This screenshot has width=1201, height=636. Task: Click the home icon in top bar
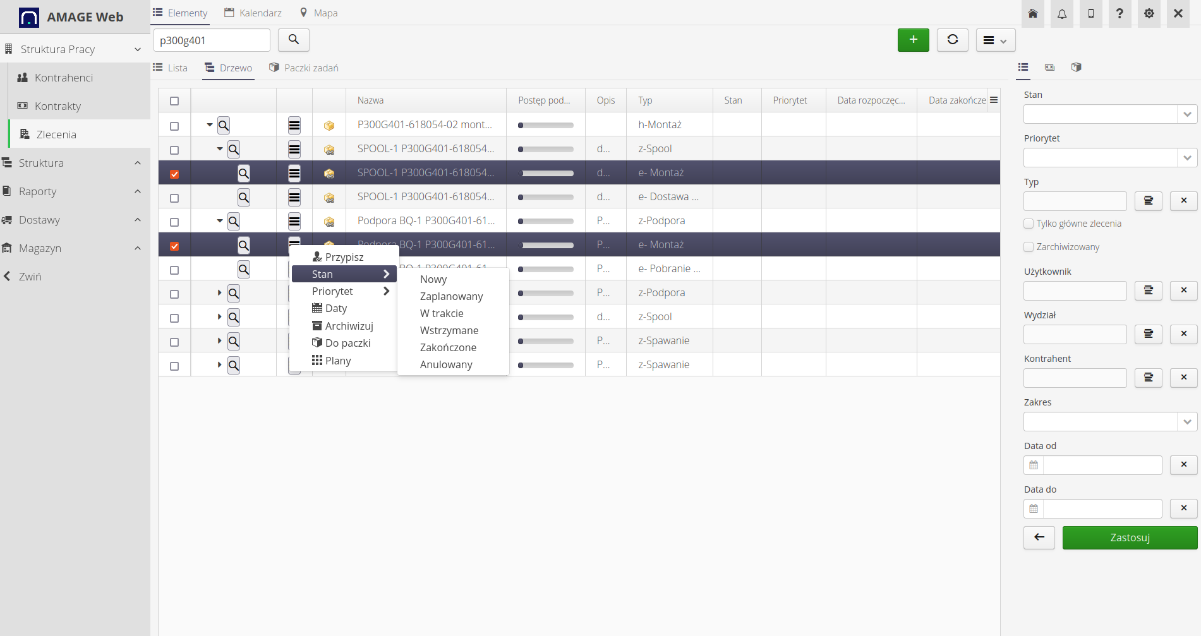(x=1033, y=14)
